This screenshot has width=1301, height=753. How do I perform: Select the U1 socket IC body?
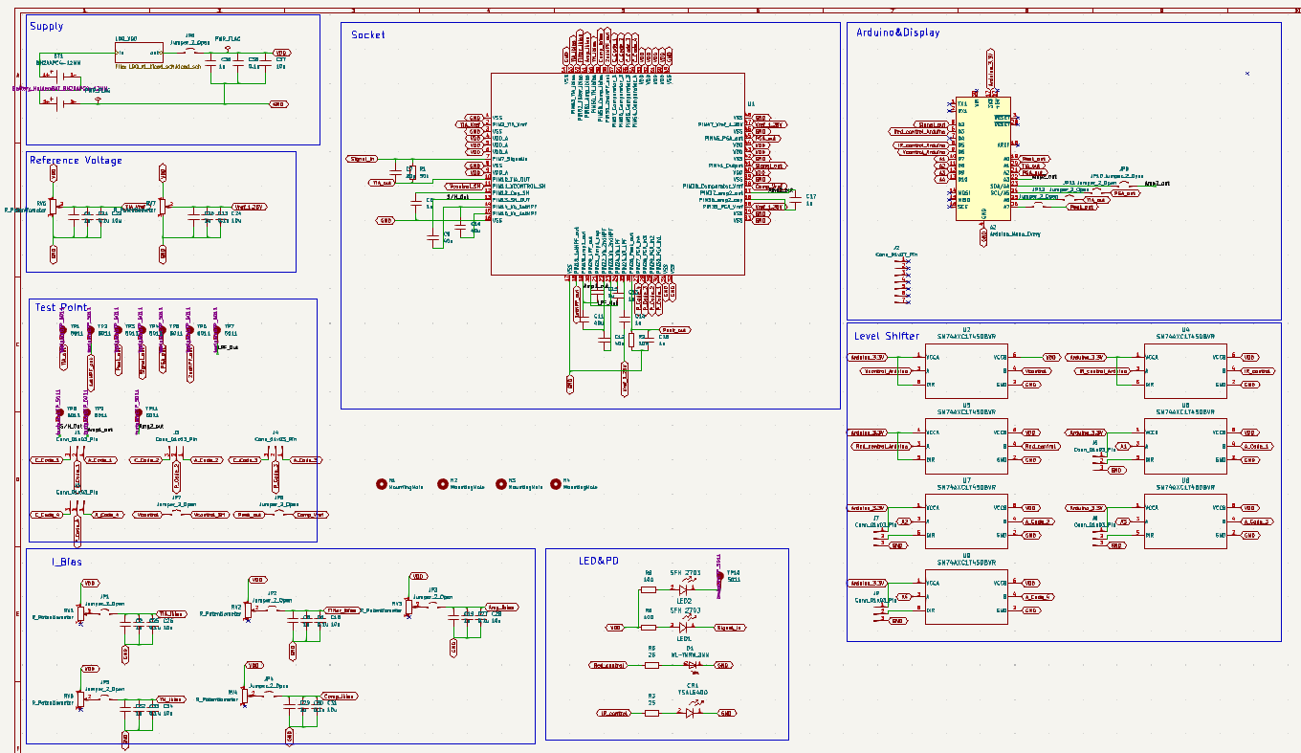(617, 174)
